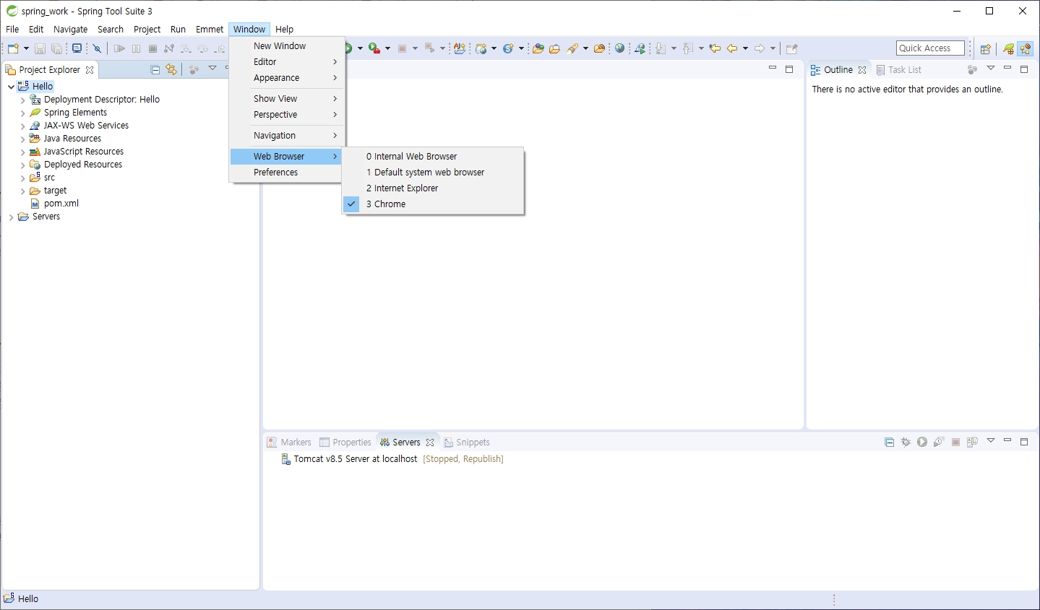Click the Last Edit Location arrow icon

click(x=715, y=48)
